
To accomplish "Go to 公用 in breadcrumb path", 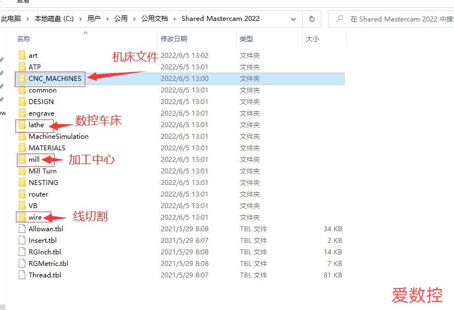I will (121, 19).
